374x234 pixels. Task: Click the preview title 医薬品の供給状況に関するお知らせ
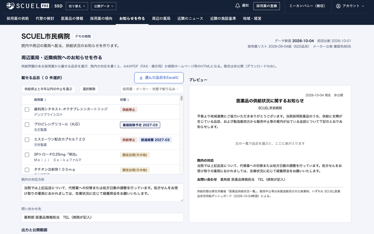point(270,101)
